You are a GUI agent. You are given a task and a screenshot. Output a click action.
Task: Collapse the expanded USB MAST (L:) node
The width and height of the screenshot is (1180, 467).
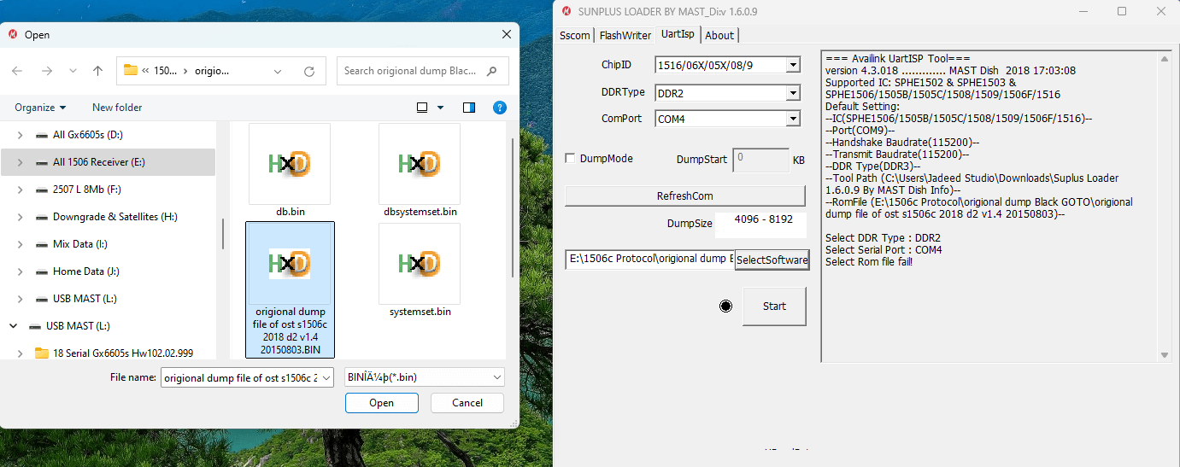coord(13,326)
